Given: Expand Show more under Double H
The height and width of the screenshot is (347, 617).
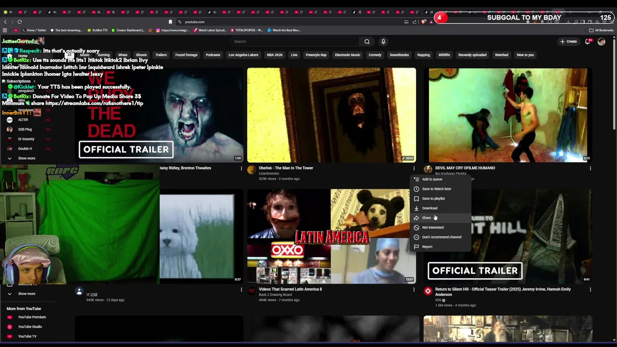Looking at the screenshot, I should click(27, 158).
